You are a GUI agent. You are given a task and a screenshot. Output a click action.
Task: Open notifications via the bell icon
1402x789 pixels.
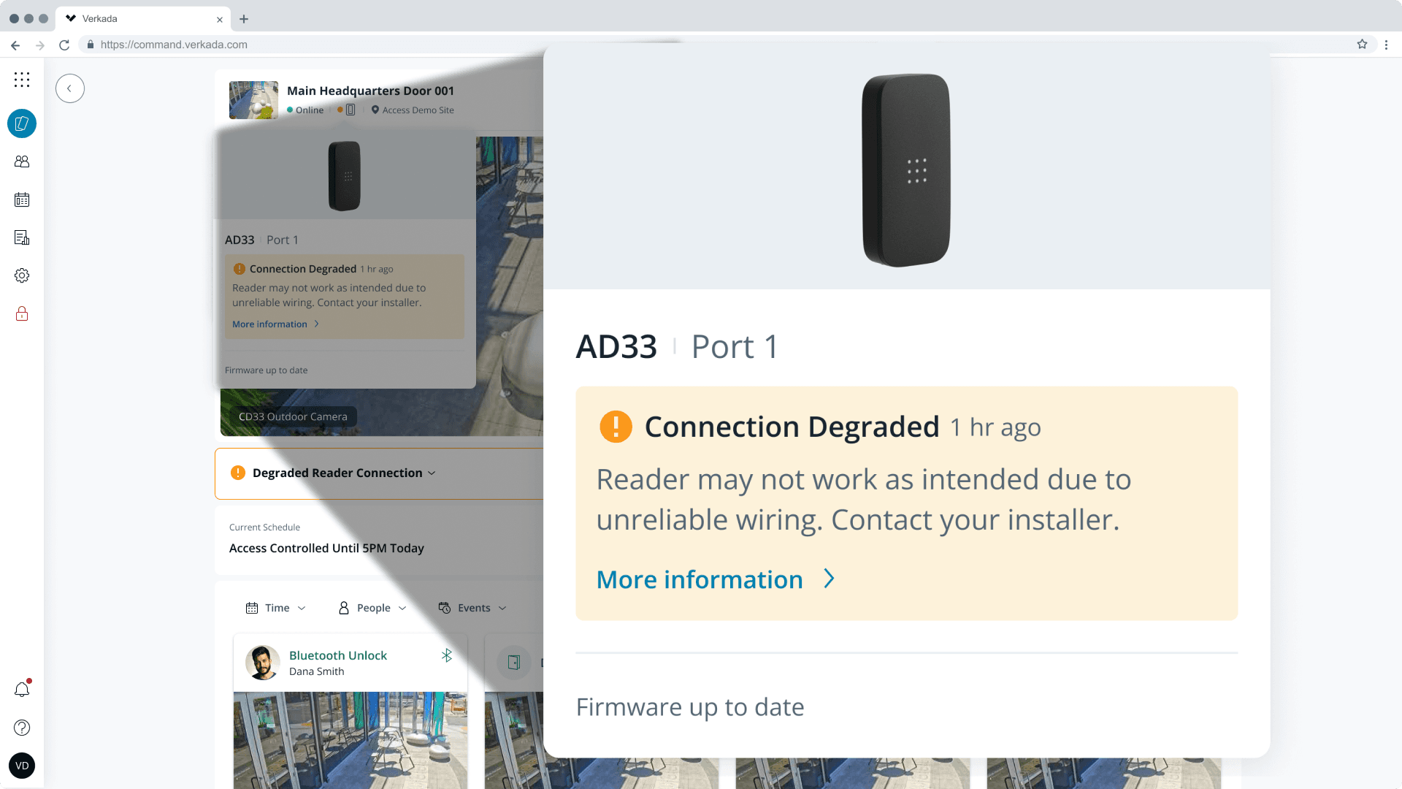coord(22,689)
